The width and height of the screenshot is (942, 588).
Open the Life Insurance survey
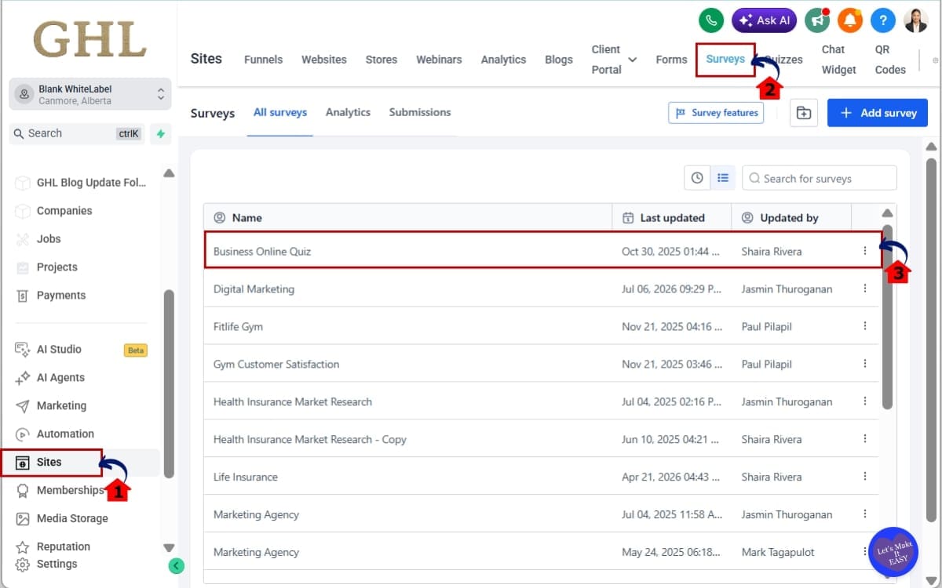pos(245,477)
